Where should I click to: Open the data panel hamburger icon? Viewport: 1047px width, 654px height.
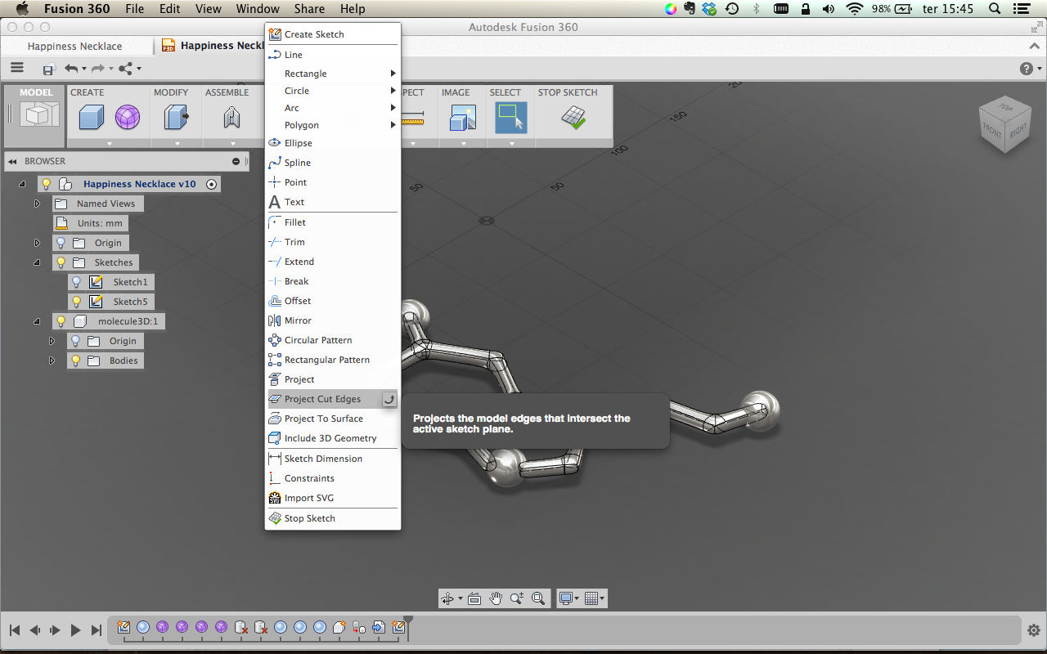point(17,69)
